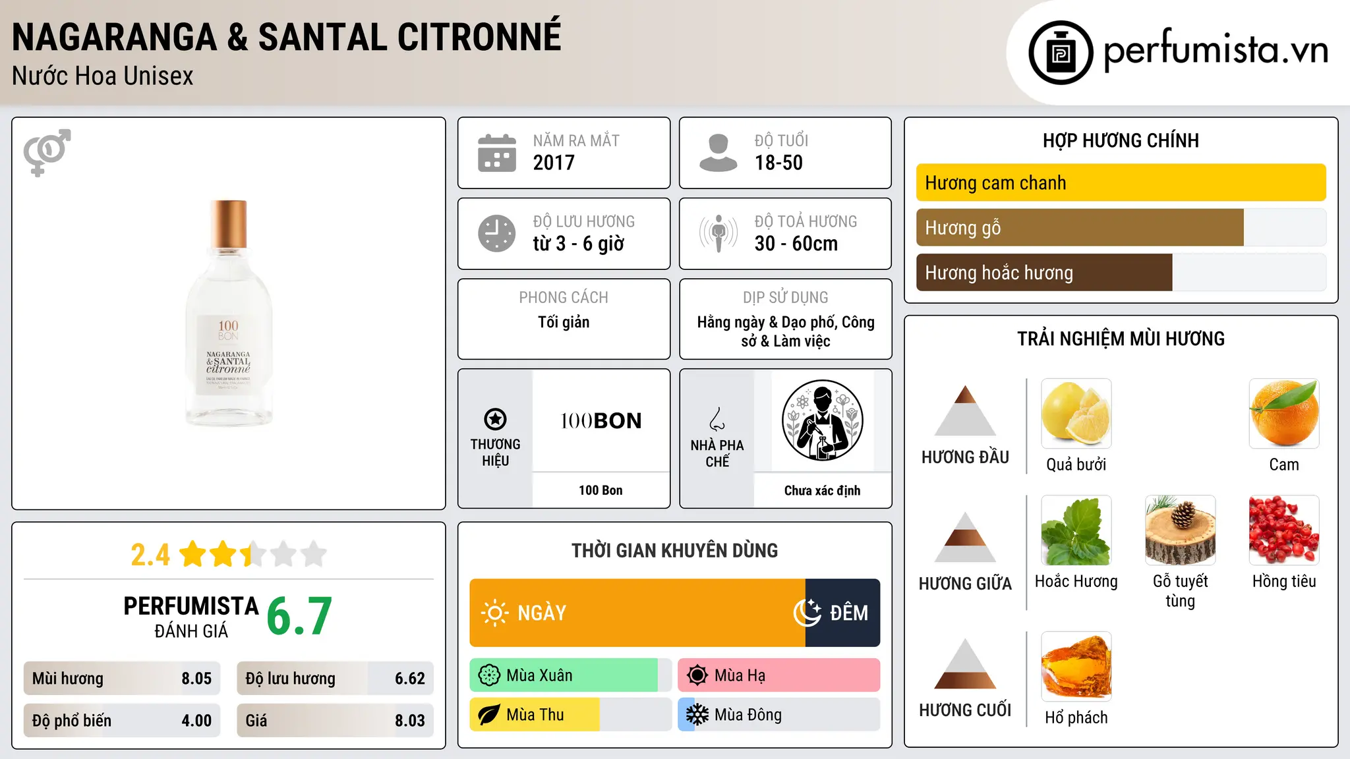1350x759 pixels.
Task: Open the Gỗ tuyết tùng note image
Action: pyautogui.click(x=1180, y=530)
